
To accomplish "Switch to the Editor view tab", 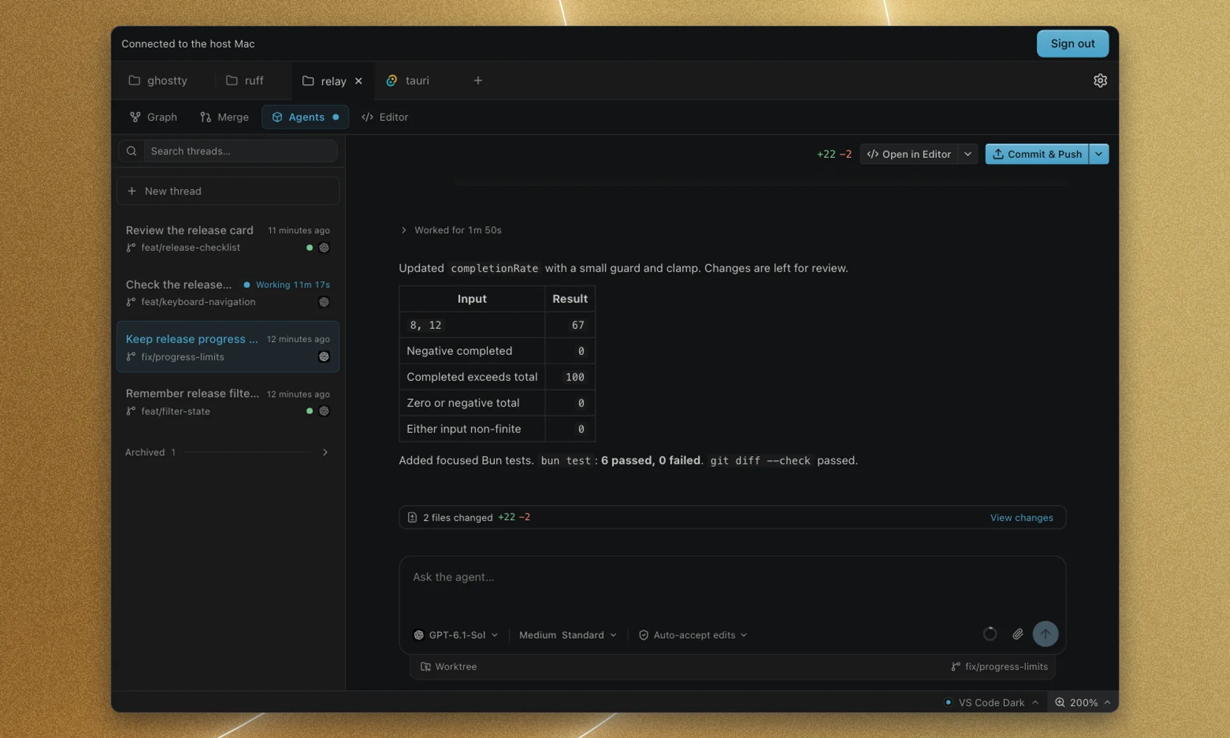I will (385, 117).
